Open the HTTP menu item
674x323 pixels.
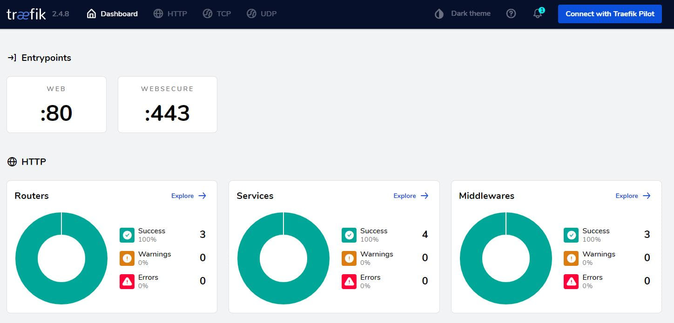point(170,13)
